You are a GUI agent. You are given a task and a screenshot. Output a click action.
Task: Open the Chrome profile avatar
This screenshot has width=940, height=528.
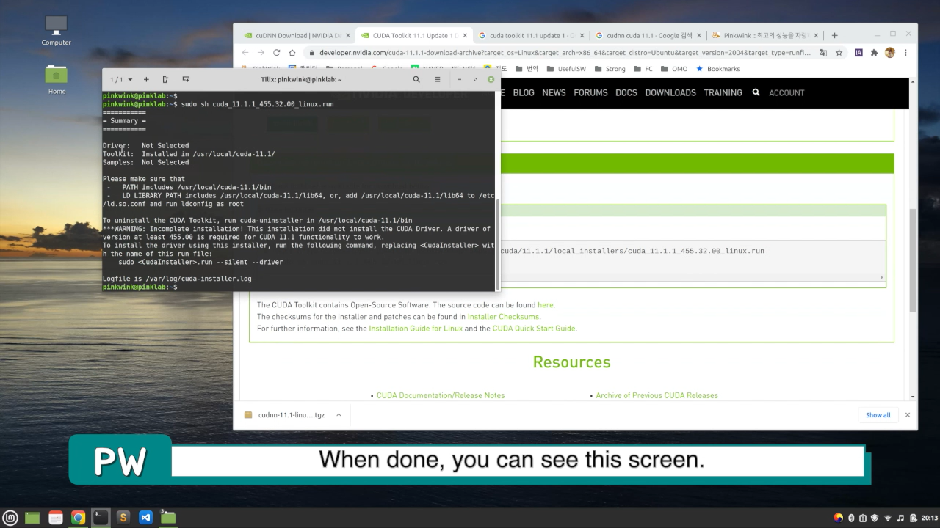tap(890, 53)
